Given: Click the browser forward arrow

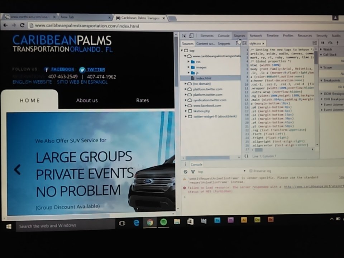Looking at the screenshot, I should [x=14, y=25].
